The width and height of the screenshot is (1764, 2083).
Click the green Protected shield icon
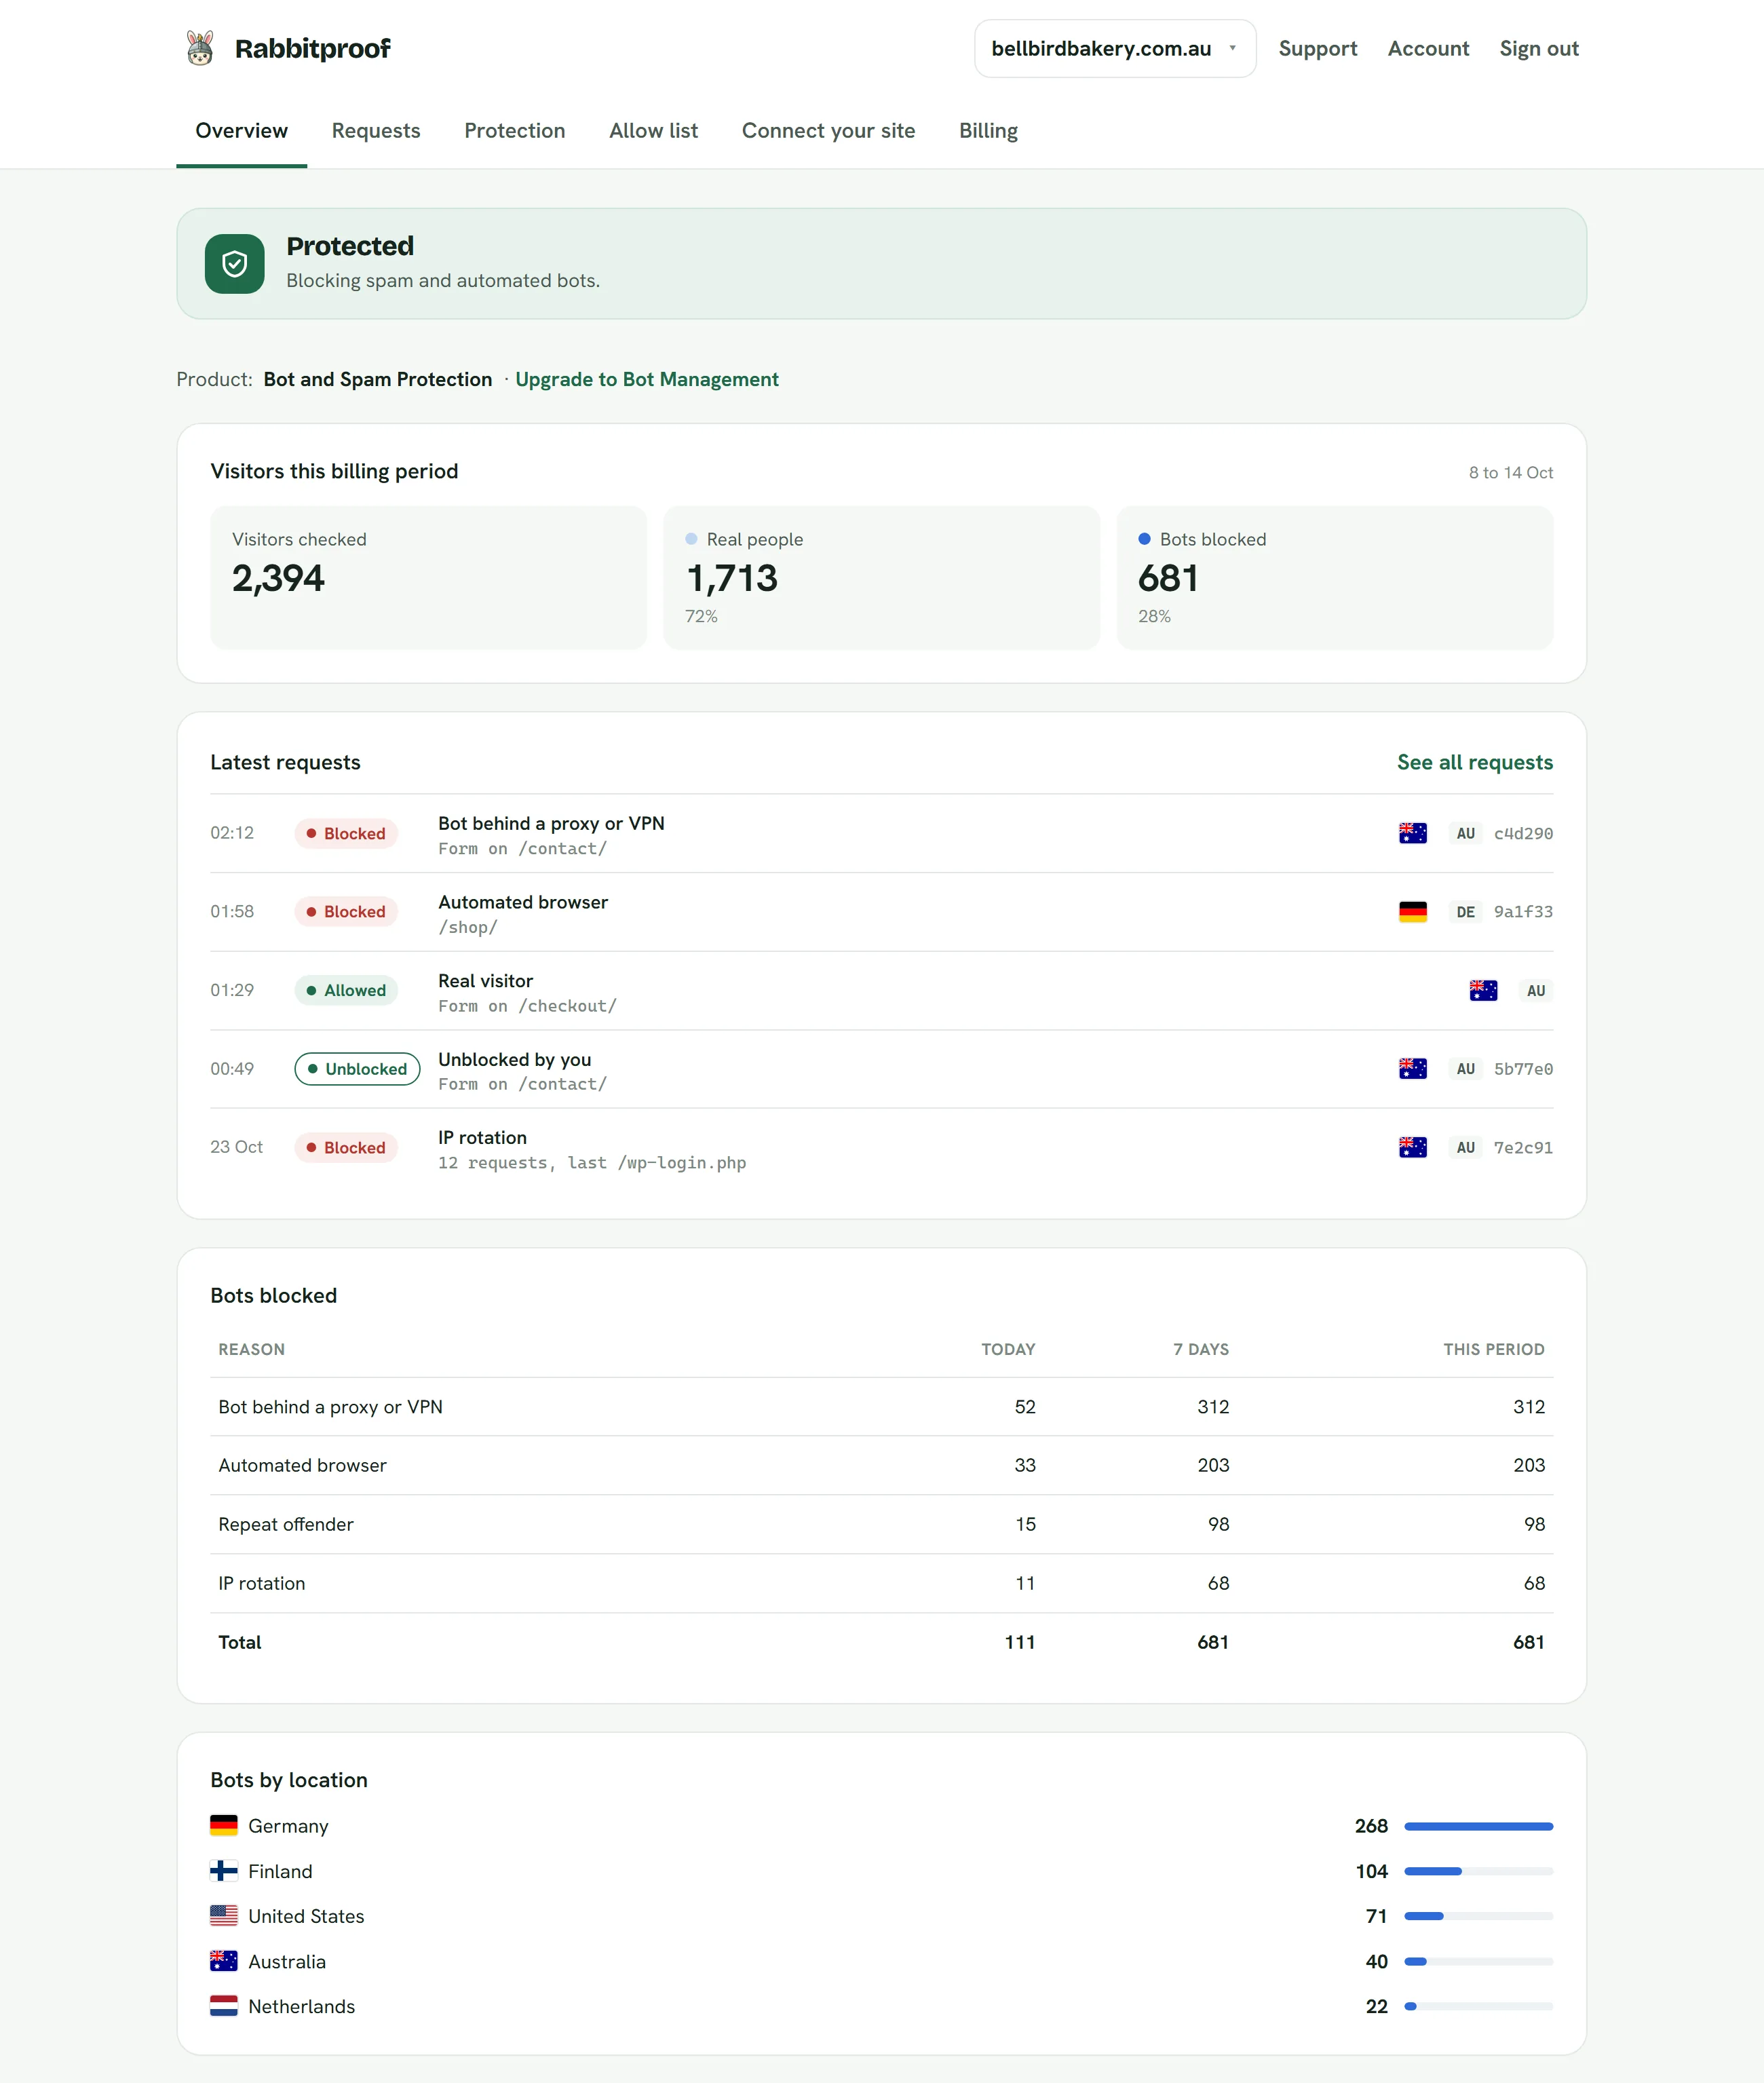(x=235, y=264)
